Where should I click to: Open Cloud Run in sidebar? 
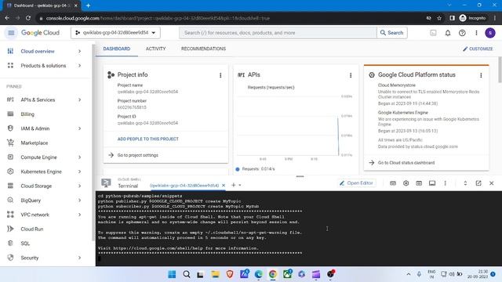pos(31,229)
